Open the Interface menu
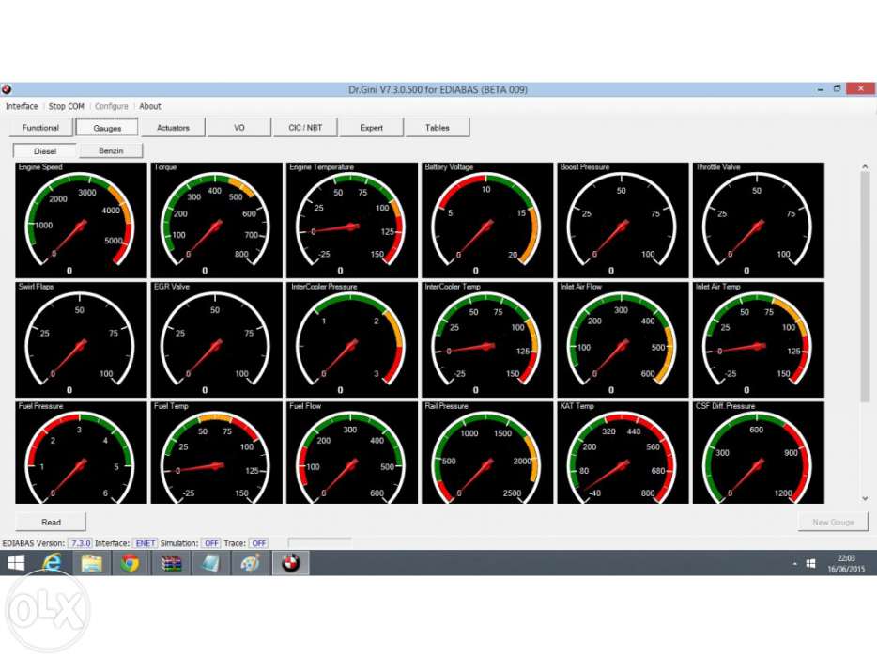The image size is (877, 658). tap(22, 106)
